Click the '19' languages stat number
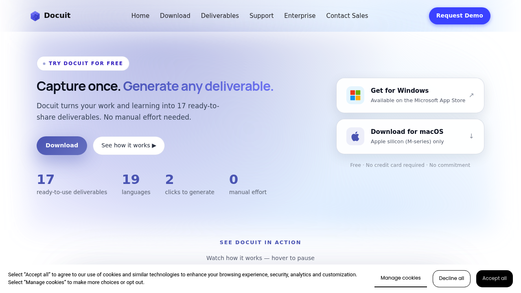This screenshot has height=293, width=521. 131,179
